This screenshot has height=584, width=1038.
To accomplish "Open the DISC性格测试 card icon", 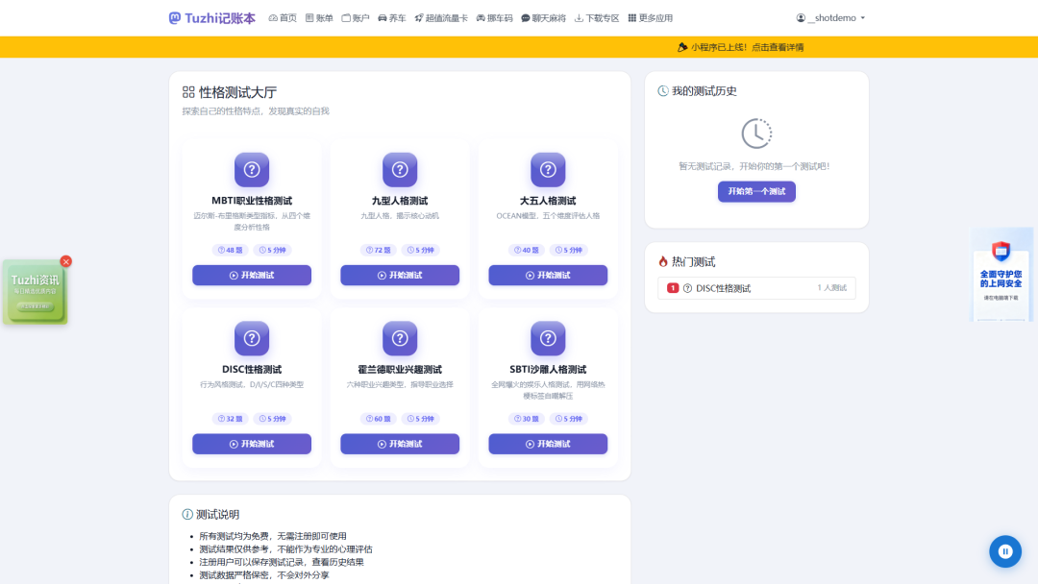I will [252, 338].
